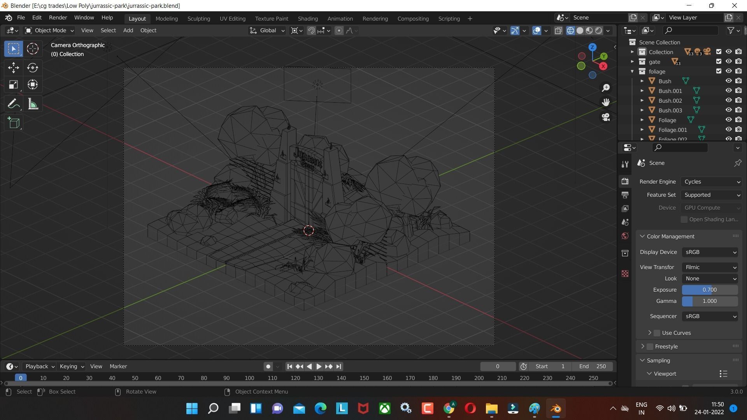Switch to the Shading workspace tab
Viewport: 747px width, 420px height.
(x=308, y=19)
